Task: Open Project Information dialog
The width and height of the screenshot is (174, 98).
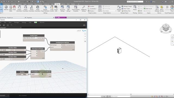Action: 19,8
